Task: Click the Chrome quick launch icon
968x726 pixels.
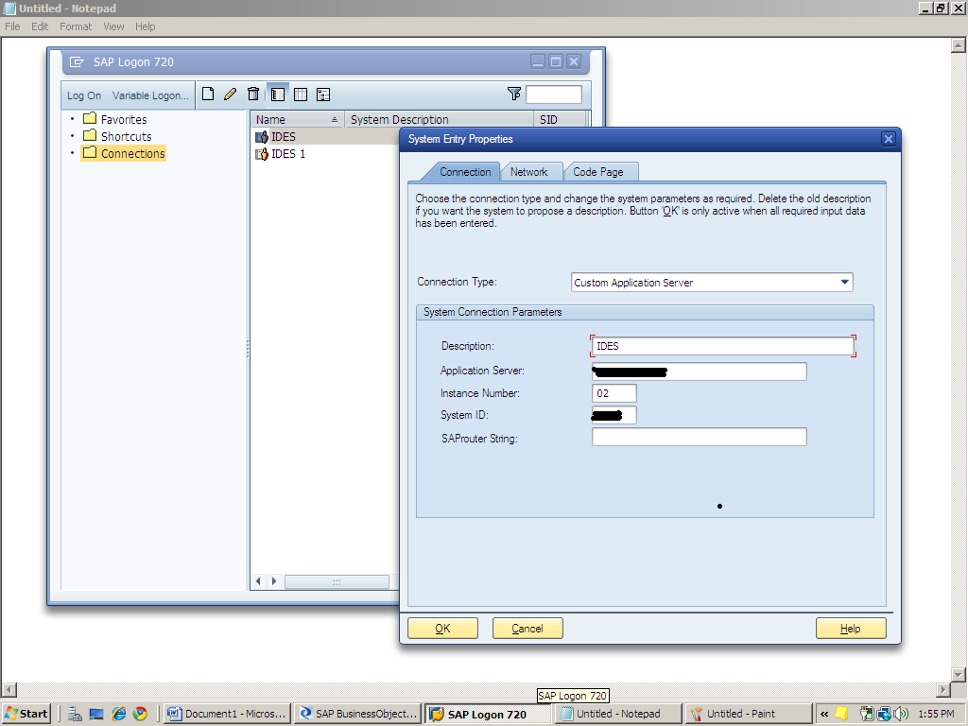Action: point(141,714)
